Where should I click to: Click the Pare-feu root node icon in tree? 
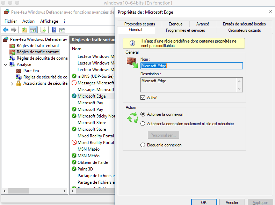tap(6, 39)
